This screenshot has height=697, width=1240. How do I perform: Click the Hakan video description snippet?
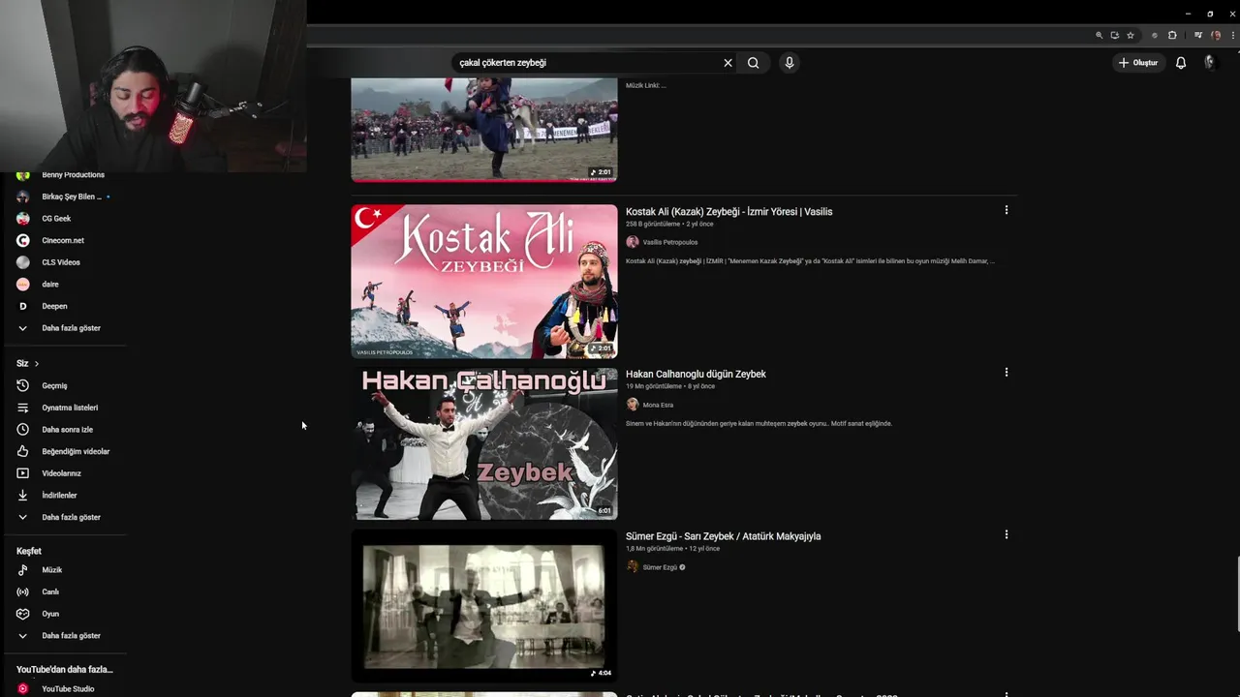[x=759, y=423]
